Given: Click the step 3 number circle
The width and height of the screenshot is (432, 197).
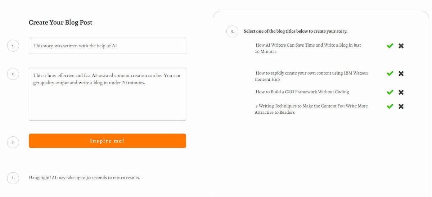Looking at the screenshot, I should (x=13, y=142).
